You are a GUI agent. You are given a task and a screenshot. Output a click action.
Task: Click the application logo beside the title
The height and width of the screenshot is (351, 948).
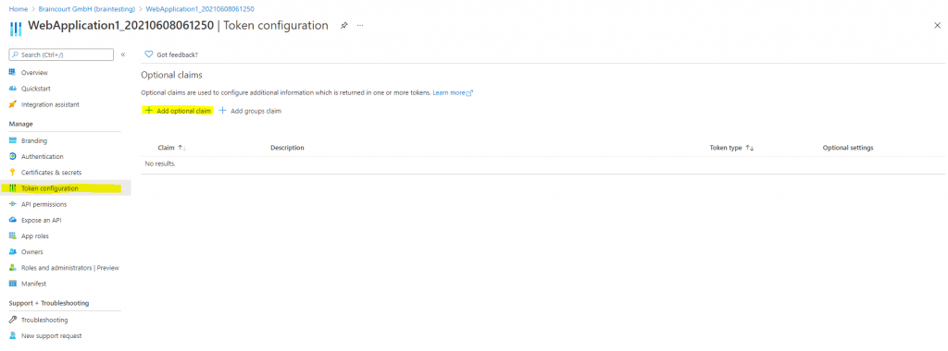pyautogui.click(x=17, y=29)
